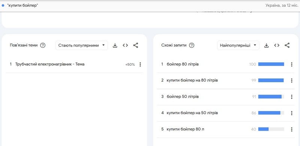
Task: Click the blue bar for score 86
Action: (269, 113)
